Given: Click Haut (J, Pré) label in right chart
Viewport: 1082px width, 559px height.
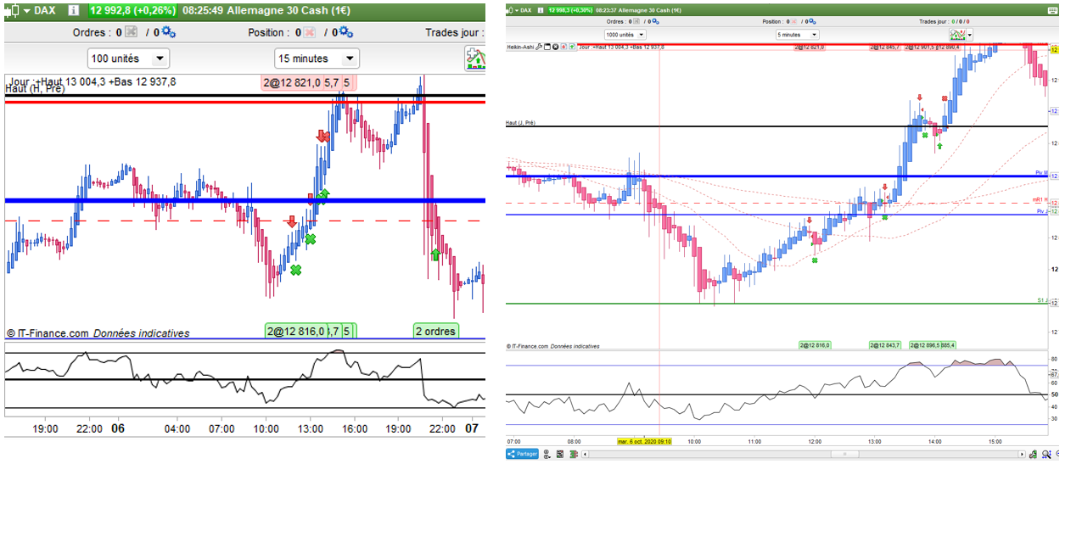Looking at the screenshot, I should click(520, 123).
